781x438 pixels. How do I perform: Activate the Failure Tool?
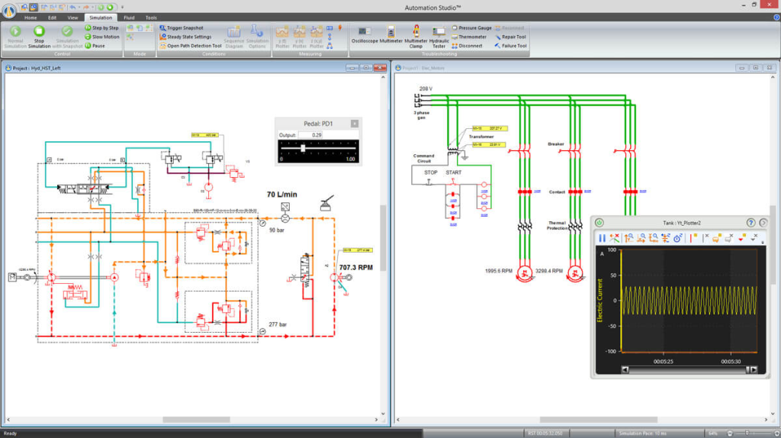click(x=510, y=46)
